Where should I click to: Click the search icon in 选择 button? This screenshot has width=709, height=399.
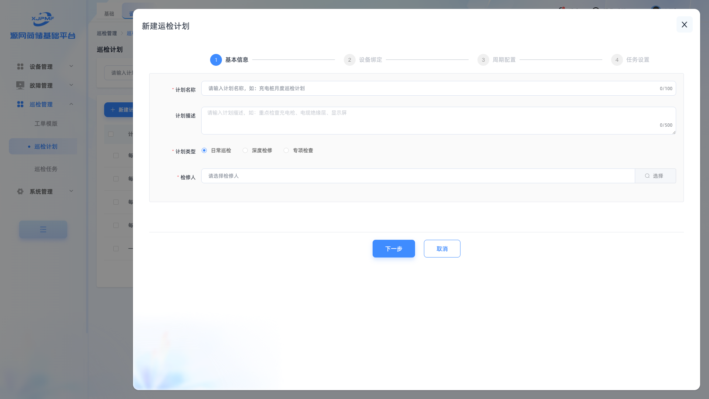point(647,176)
